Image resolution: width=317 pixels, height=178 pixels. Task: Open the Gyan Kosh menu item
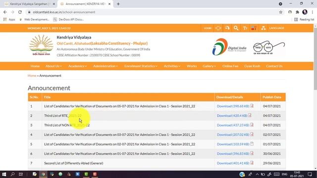click(x=252, y=66)
